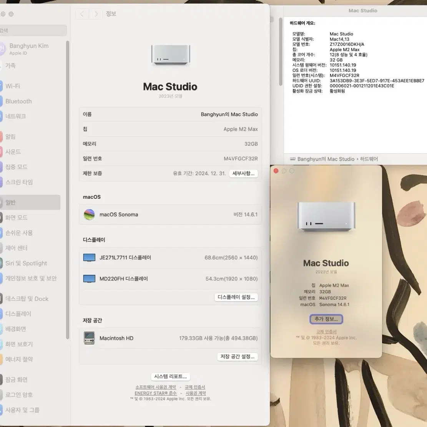The width and height of the screenshot is (427, 427).
Task: Open 네트워크 settings in the sidebar
Action: click(x=15, y=116)
